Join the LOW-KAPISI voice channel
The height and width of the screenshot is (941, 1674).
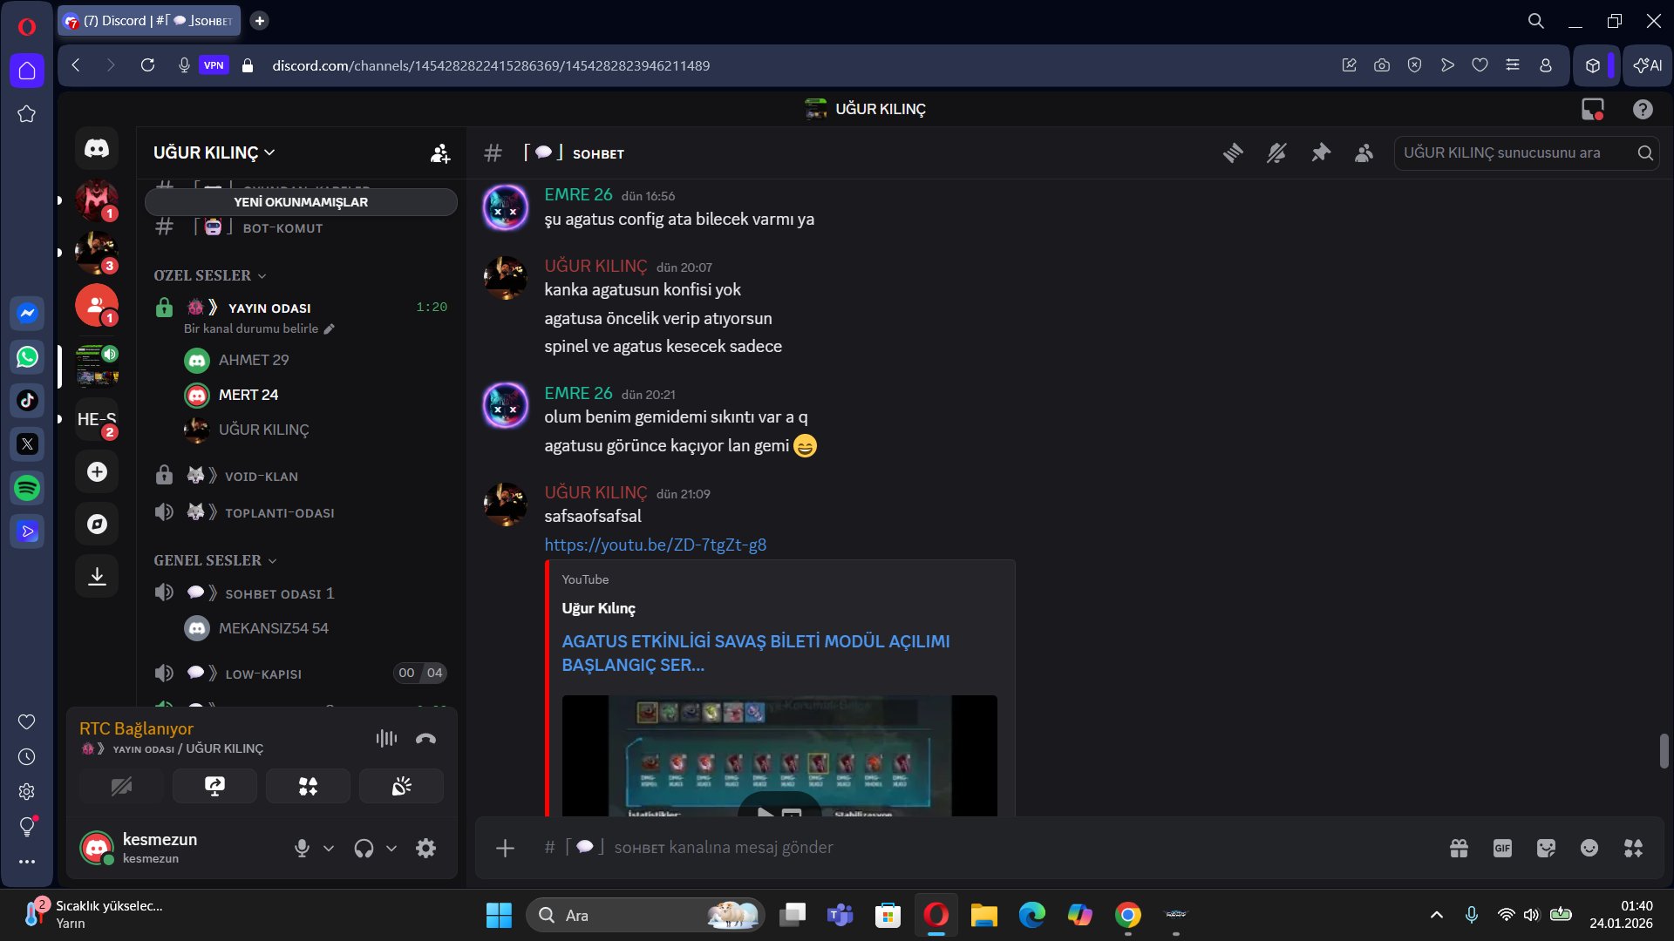pyautogui.click(x=301, y=674)
